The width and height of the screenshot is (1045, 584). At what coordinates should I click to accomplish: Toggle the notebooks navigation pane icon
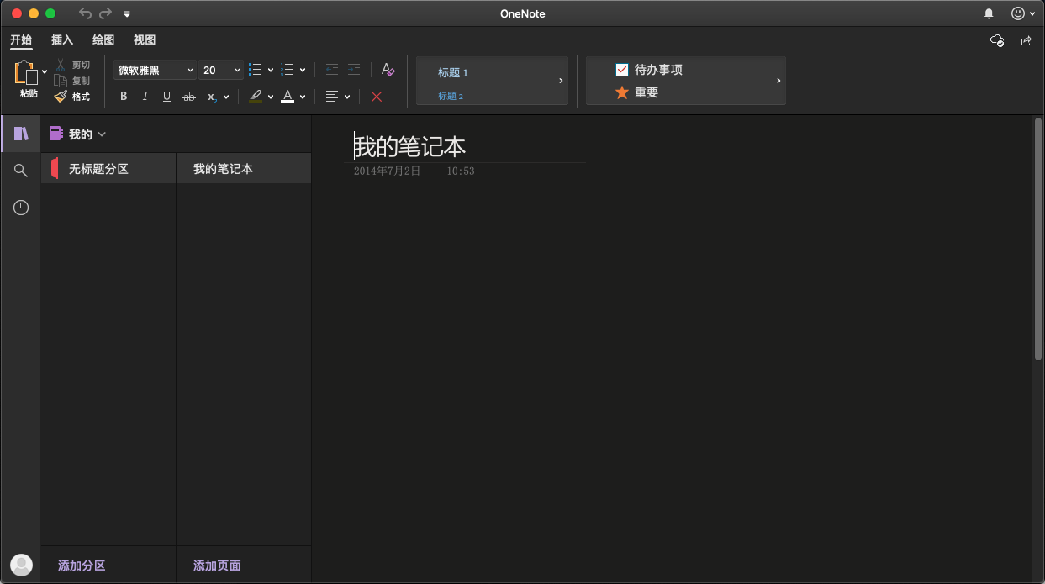pyautogui.click(x=21, y=134)
